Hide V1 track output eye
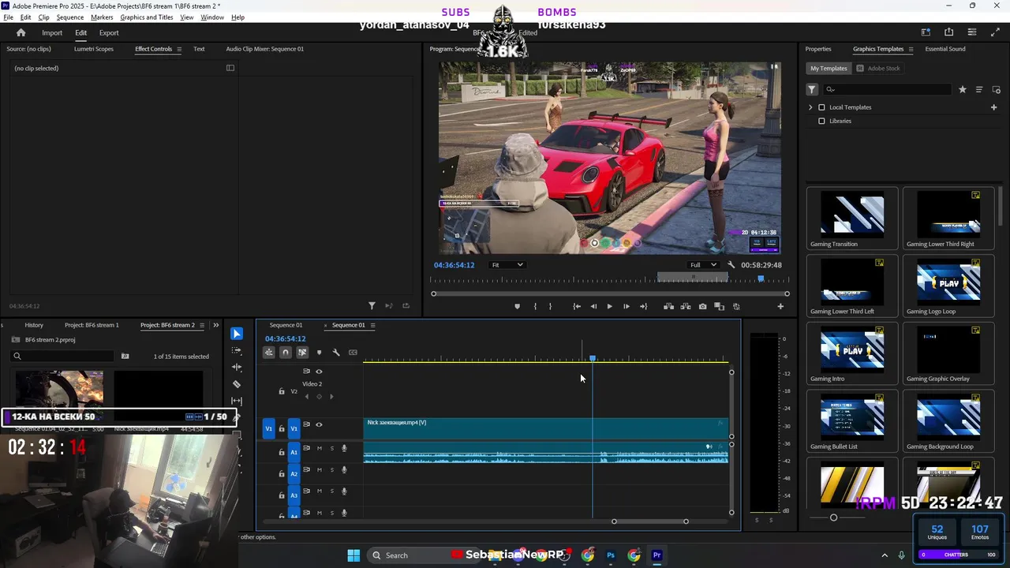Viewport: 1010px width, 568px height. click(319, 425)
